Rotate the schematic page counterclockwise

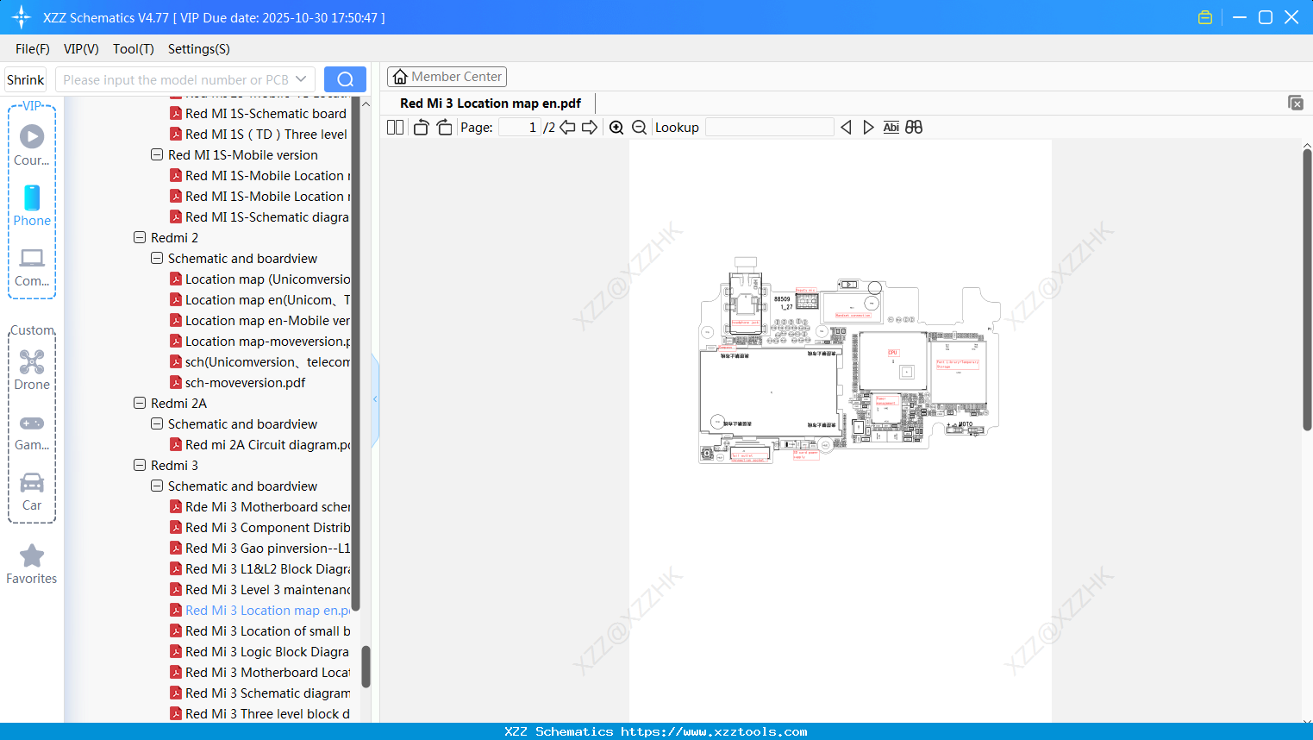[x=421, y=127]
